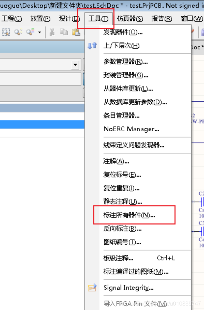Viewport: 204px width, 310px height.
Task: Open the 设计(D) menu
Action: point(69,19)
